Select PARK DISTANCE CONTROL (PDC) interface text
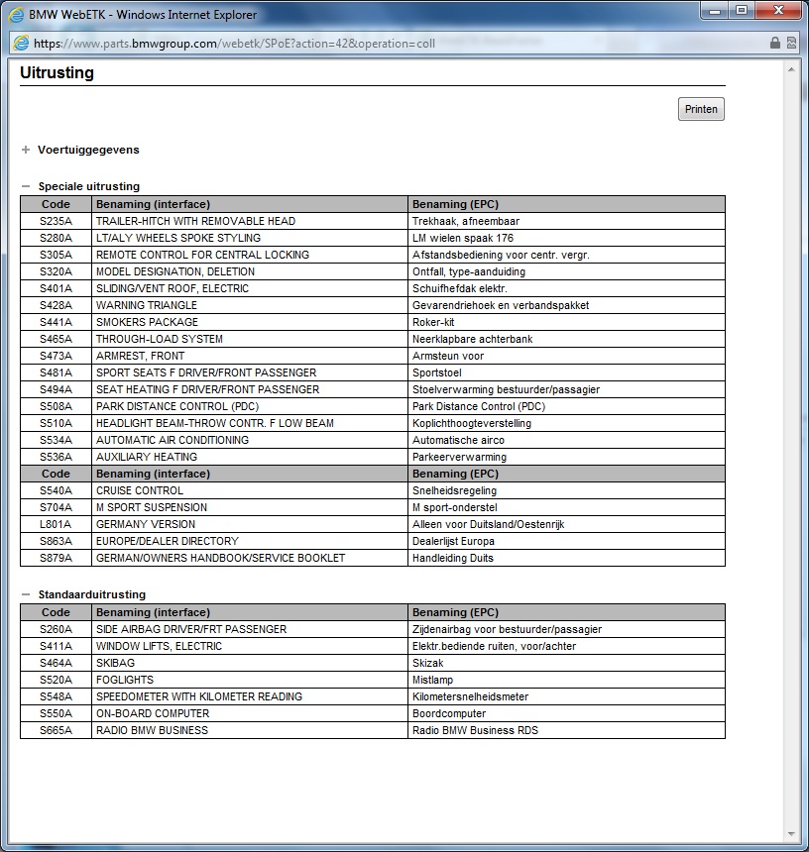The width and height of the screenshot is (809, 852). (177, 406)
